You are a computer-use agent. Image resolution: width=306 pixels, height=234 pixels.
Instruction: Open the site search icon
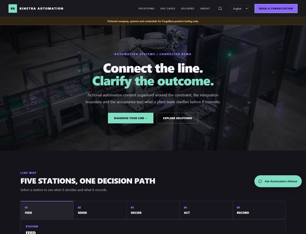point(220,9)
